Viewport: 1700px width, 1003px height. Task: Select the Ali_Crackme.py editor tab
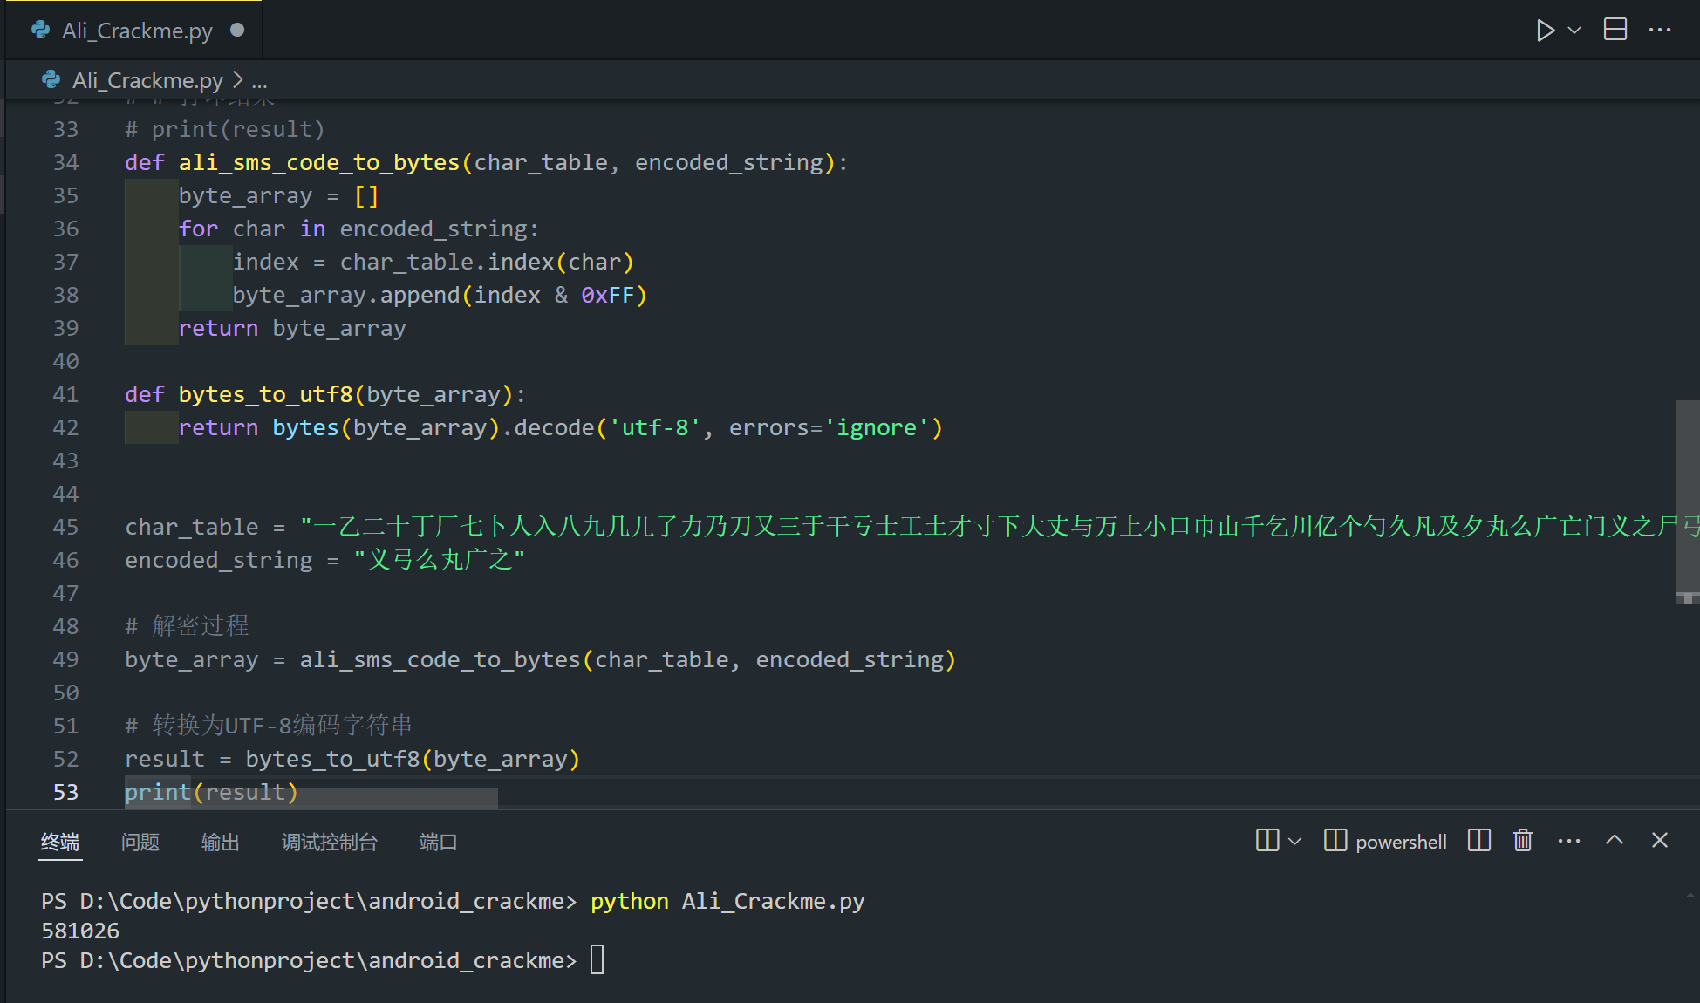(x=134, y=31)
